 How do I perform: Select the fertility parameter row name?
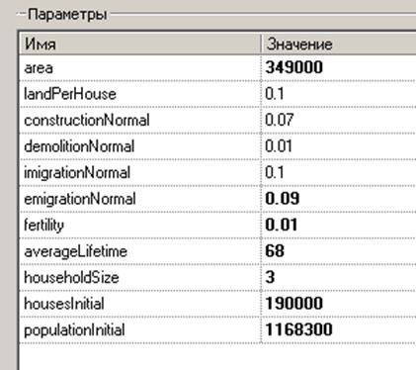43,226
